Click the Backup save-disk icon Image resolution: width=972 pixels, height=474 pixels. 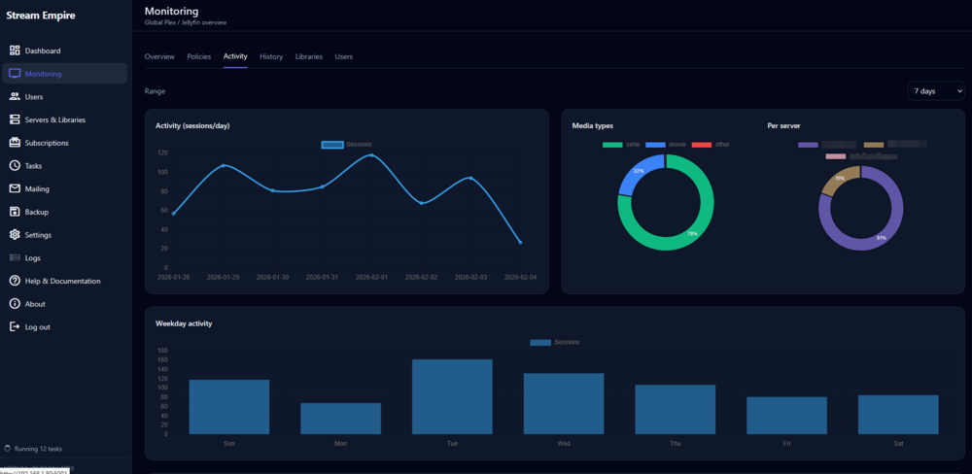click(15, 212)
